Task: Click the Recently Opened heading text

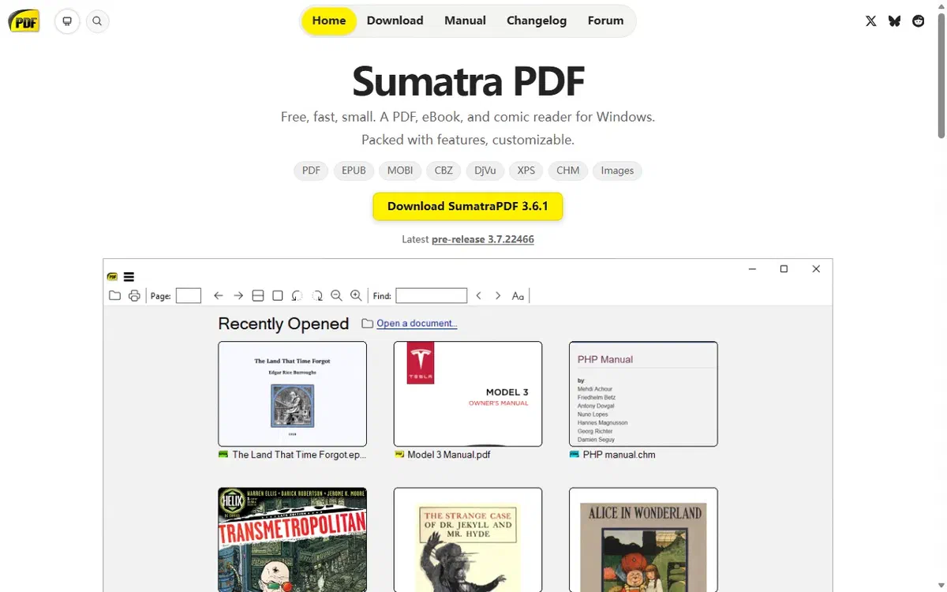Action: point(283,324)
